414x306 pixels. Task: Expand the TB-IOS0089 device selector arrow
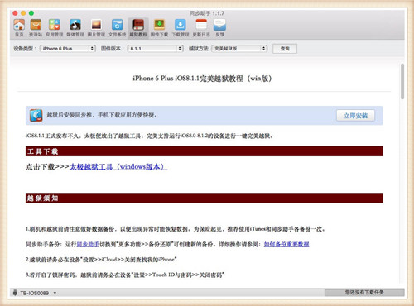[x=55, y=293]
